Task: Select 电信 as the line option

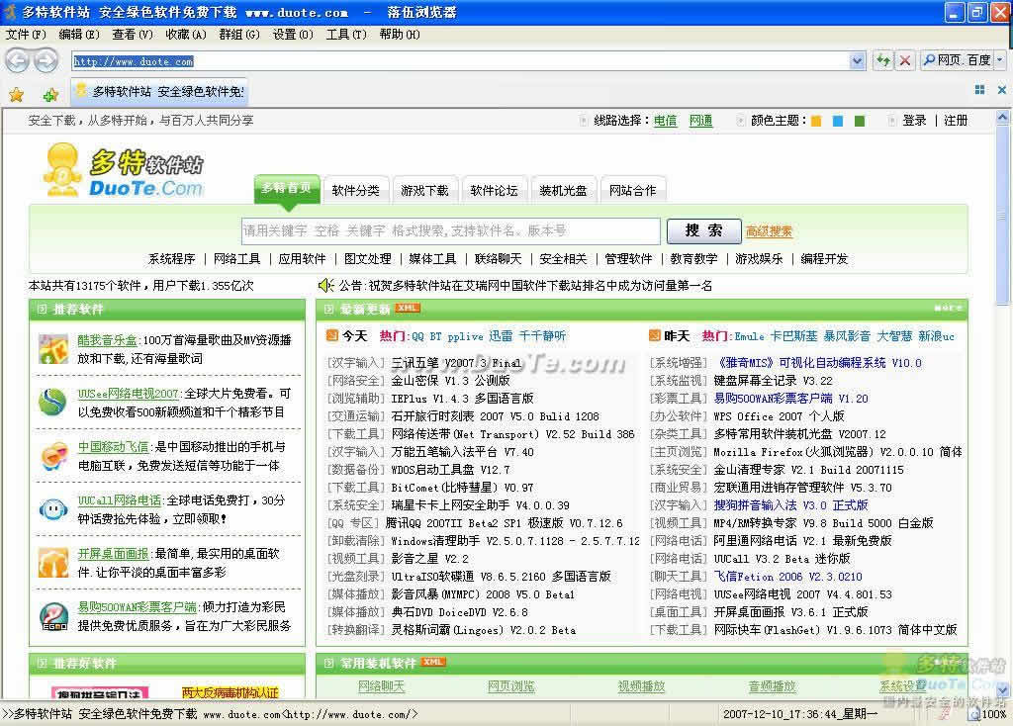Action: [665, 121]
